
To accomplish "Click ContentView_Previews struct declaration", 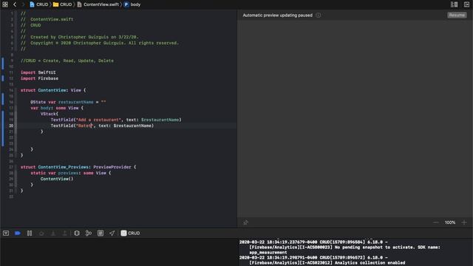I will tap(78, 167).
